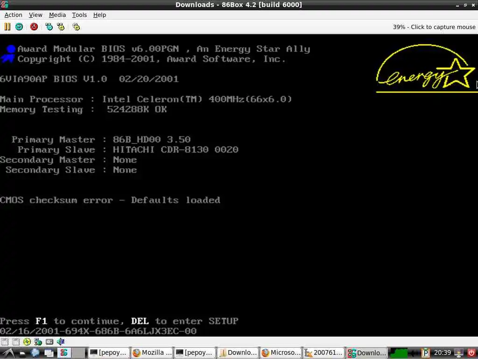Click the CD-ROM disc status icon

[27, 342]
